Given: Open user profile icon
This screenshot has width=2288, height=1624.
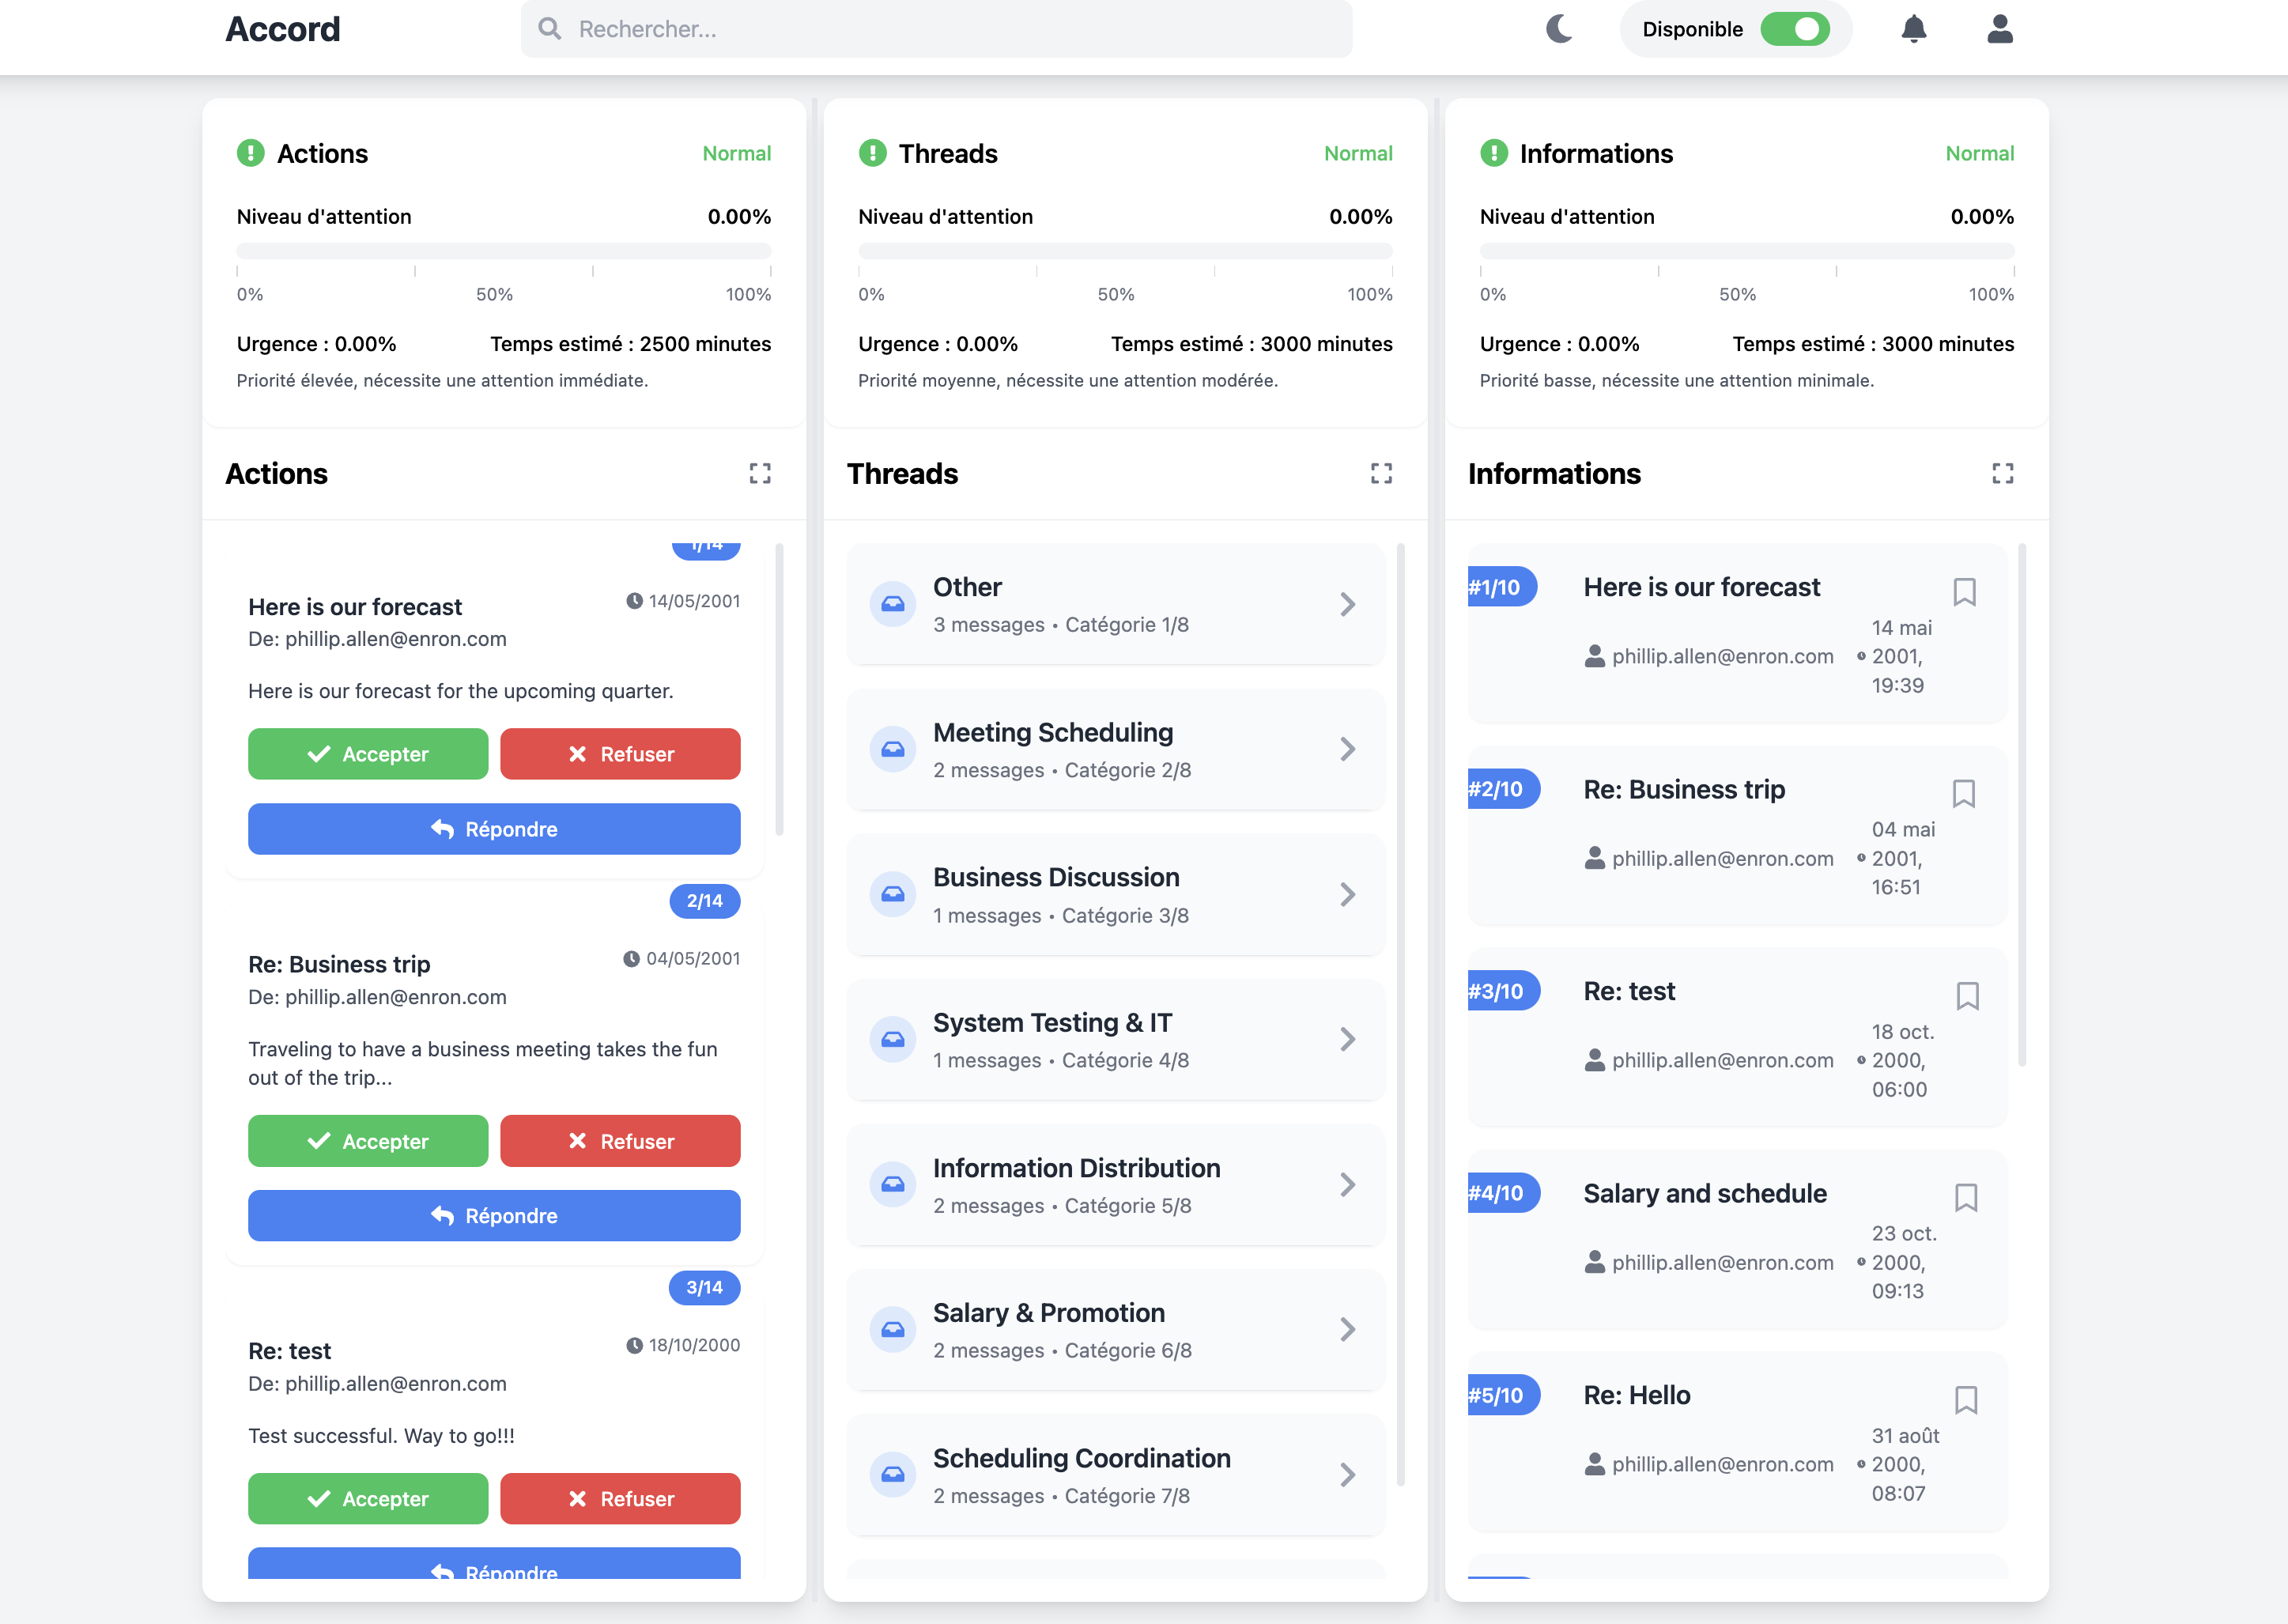Looking at the screenshot, I should (x=1999, y=29).
